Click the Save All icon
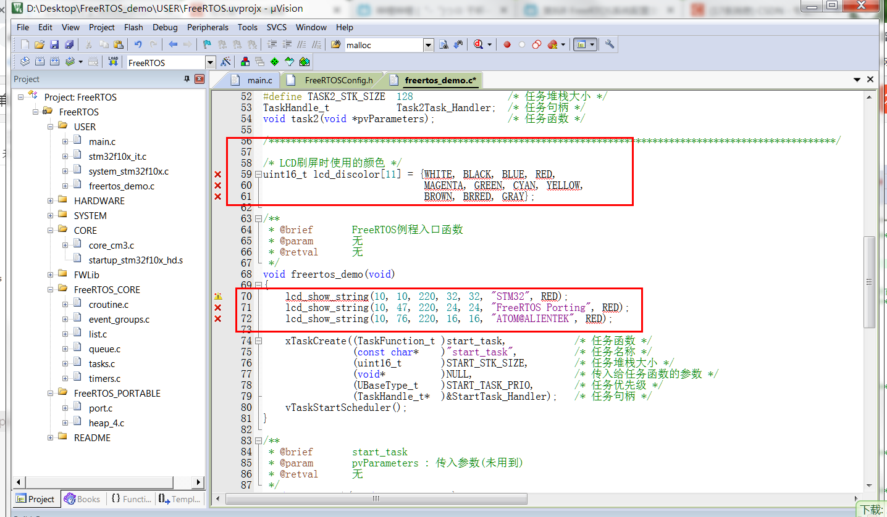 point(69,44)
